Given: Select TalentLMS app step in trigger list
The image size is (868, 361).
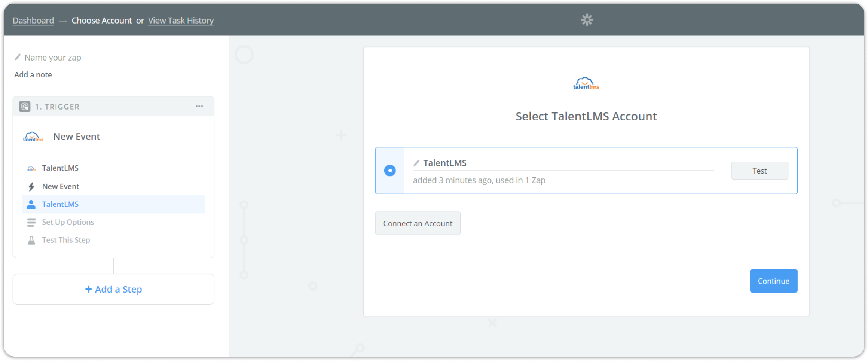Looking at the screenshot, I should tap(60, 168).
